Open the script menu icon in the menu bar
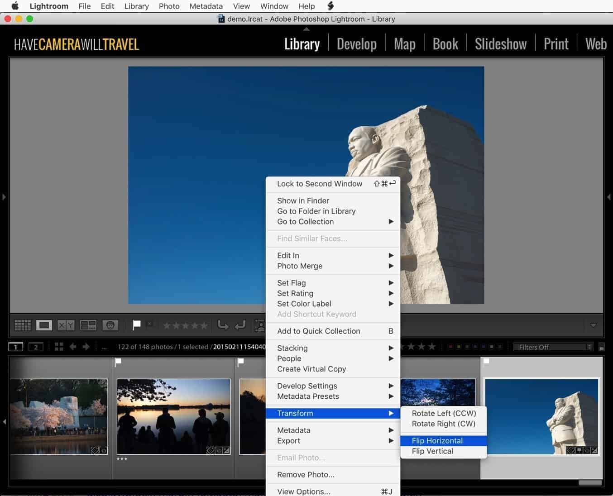This screenshot has width=613, height=496. [330, 6]
